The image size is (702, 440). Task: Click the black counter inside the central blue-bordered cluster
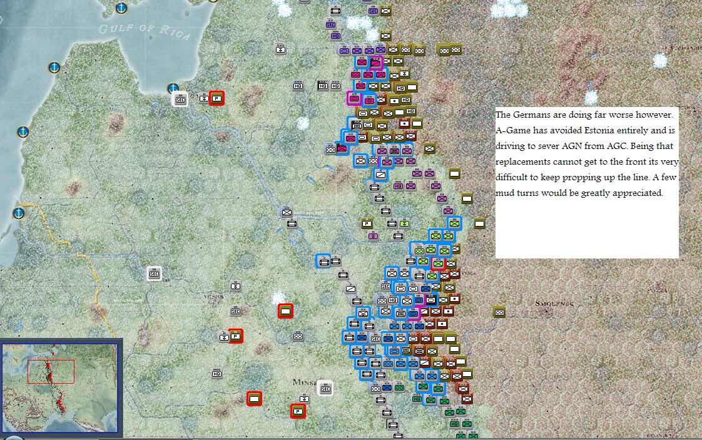point(430,299)
